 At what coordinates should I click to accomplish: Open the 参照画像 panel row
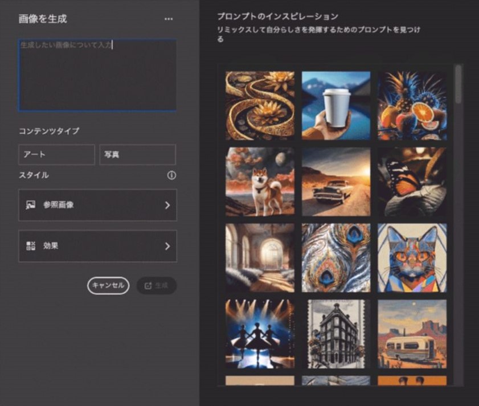pos(98,205)
